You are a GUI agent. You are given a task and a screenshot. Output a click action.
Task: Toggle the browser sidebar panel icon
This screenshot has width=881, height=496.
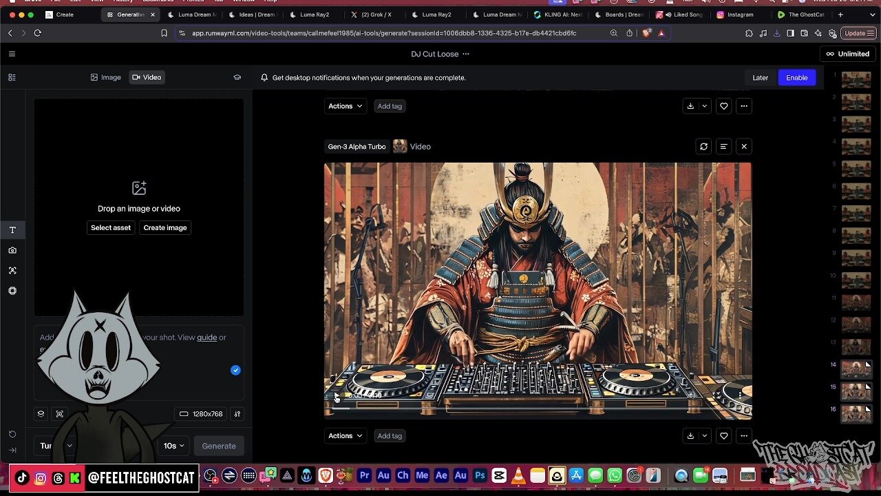click(x=790, y=32)
